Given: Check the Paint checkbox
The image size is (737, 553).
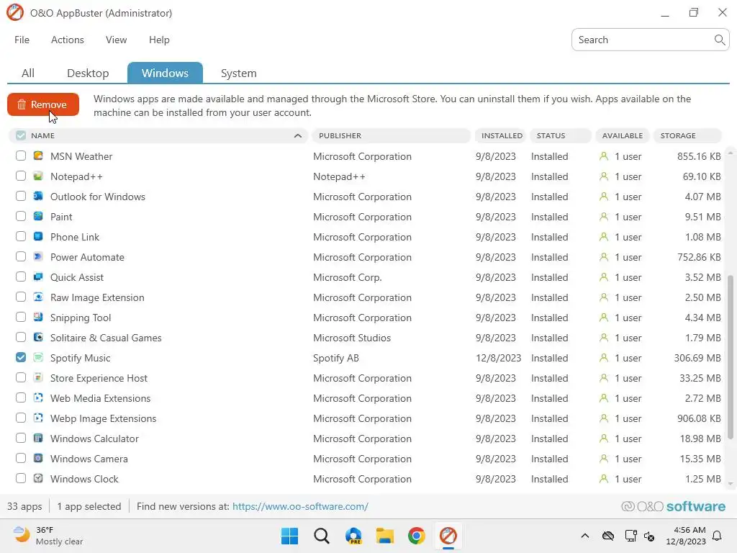Looking at the screenshot, I should (x=21, y=216).
